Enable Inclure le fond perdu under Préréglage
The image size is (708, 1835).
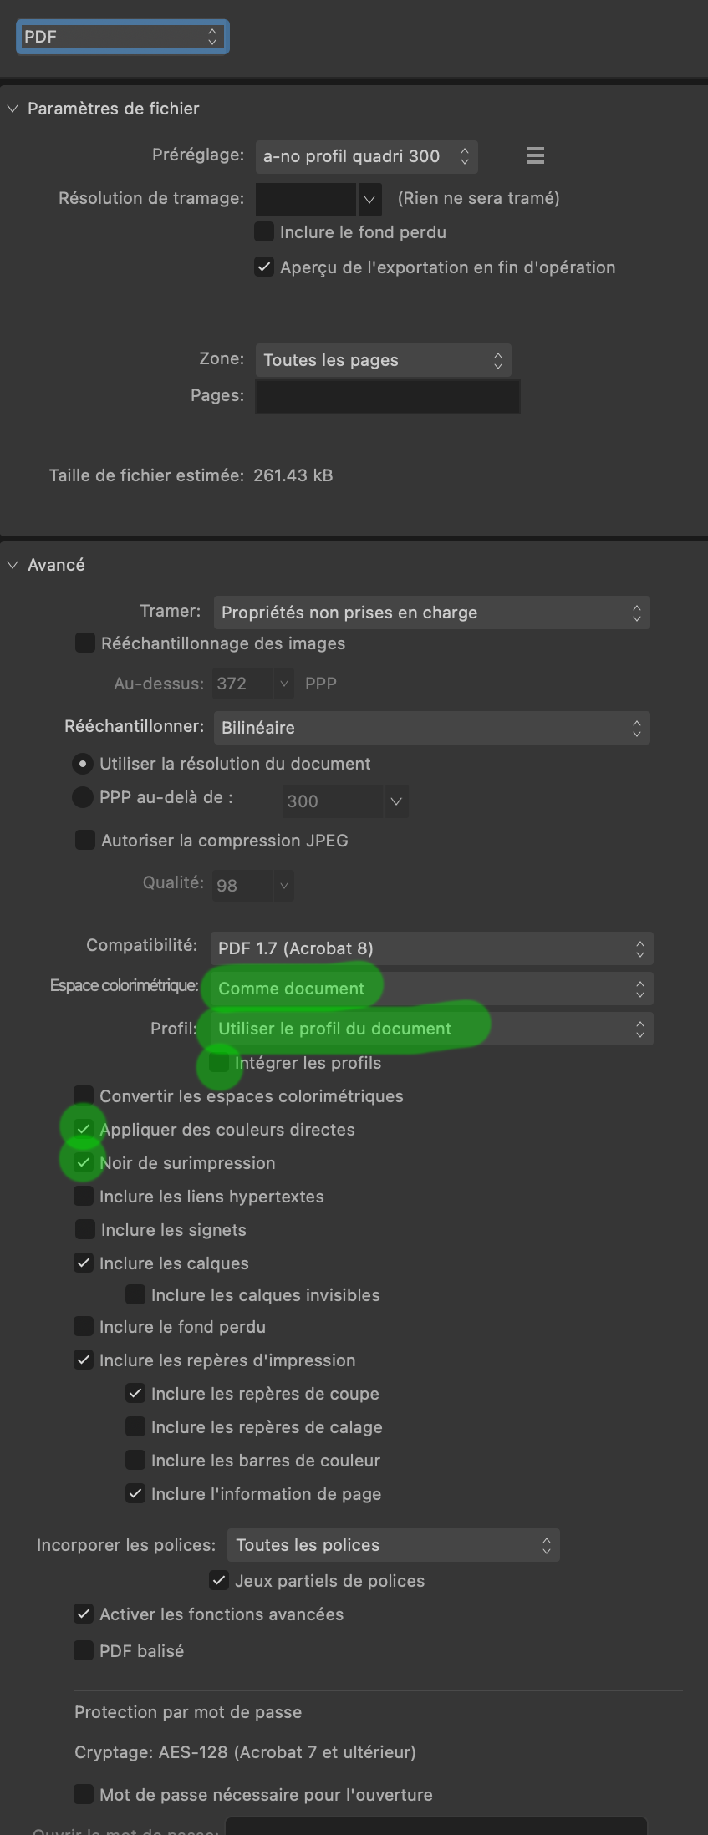click(x=264, y=231)
